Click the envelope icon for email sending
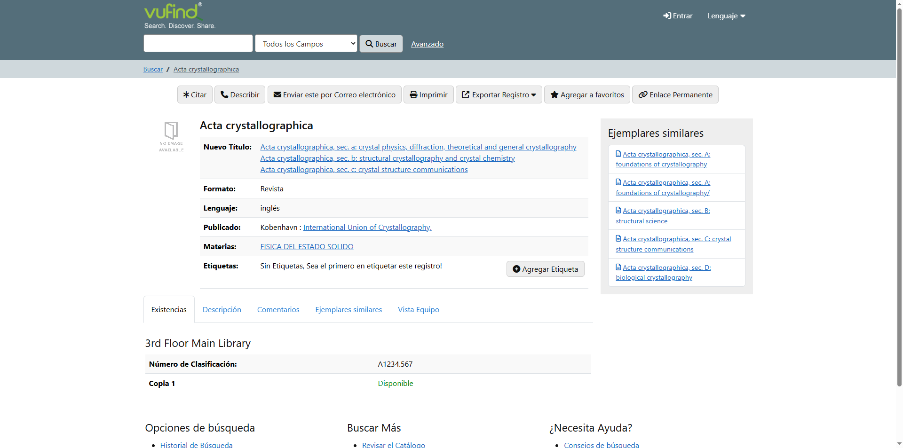The width and height of the screenshot is (903, 448). click(x=277, y=94)
